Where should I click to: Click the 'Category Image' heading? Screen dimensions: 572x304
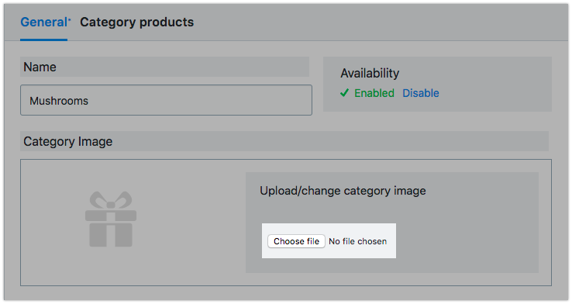tap(68, 142)
